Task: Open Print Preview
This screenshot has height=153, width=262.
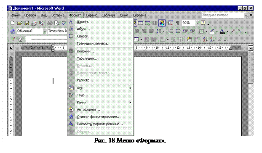Action: click(x=57, y=23)
